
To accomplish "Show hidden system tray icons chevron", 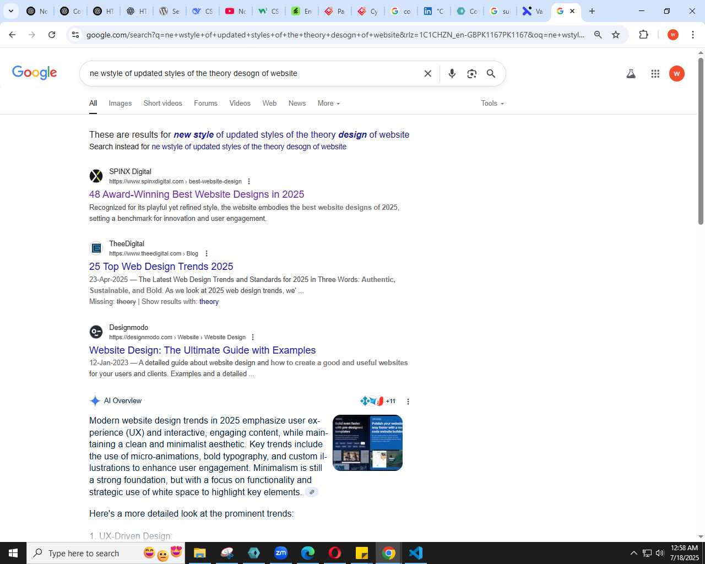I will (633, 553).
